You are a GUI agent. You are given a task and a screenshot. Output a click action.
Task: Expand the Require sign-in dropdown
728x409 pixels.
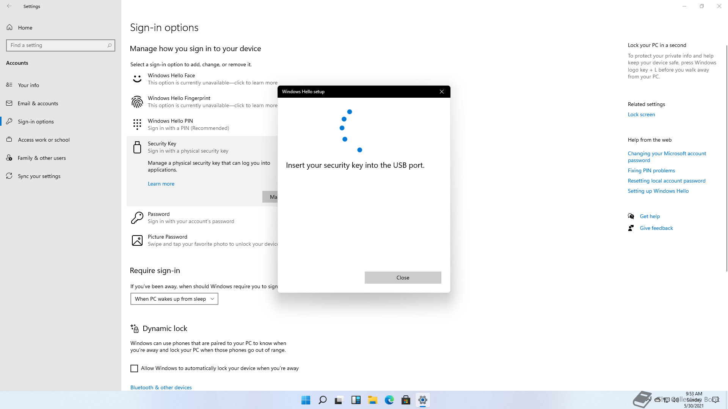(x=174, y=299)
